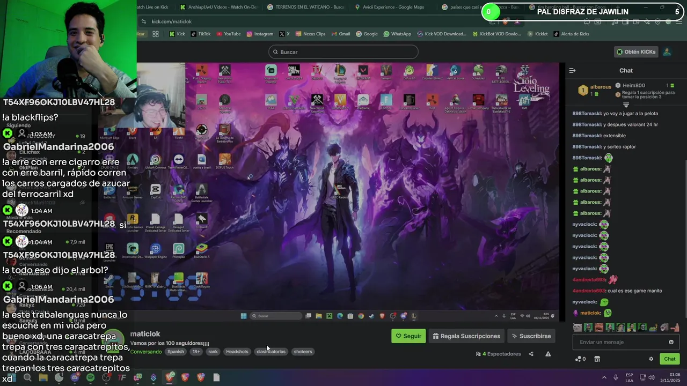This screenshot has height=386, width=687.
Task: Click the clasificatorias tag
Action: coord(271,352)
